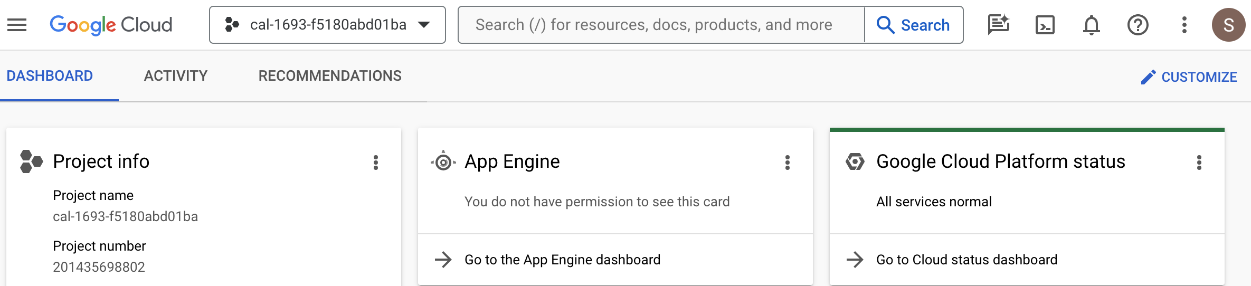Go to the App Engine dashboard
Screen dimensions: 1251x286
pos(562,260)
